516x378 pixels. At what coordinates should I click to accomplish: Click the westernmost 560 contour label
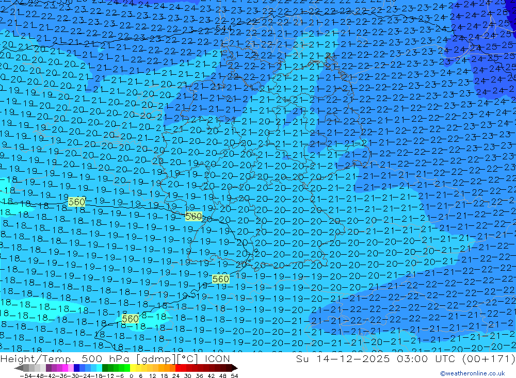coord(76,202)
